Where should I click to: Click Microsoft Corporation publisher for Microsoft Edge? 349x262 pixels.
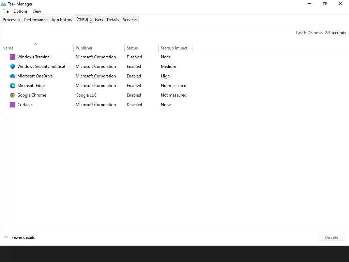96,86
